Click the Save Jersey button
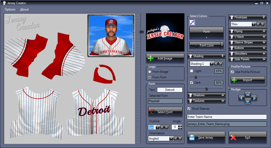 pos(206,138)
